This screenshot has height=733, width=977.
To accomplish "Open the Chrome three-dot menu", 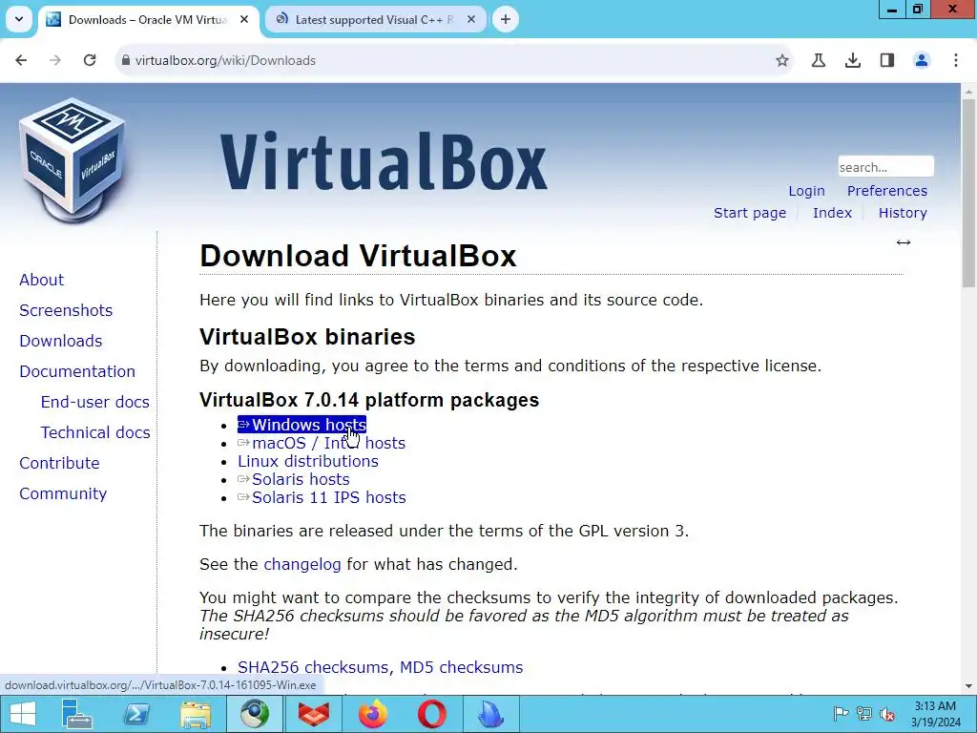I will (x=956, y=60).
